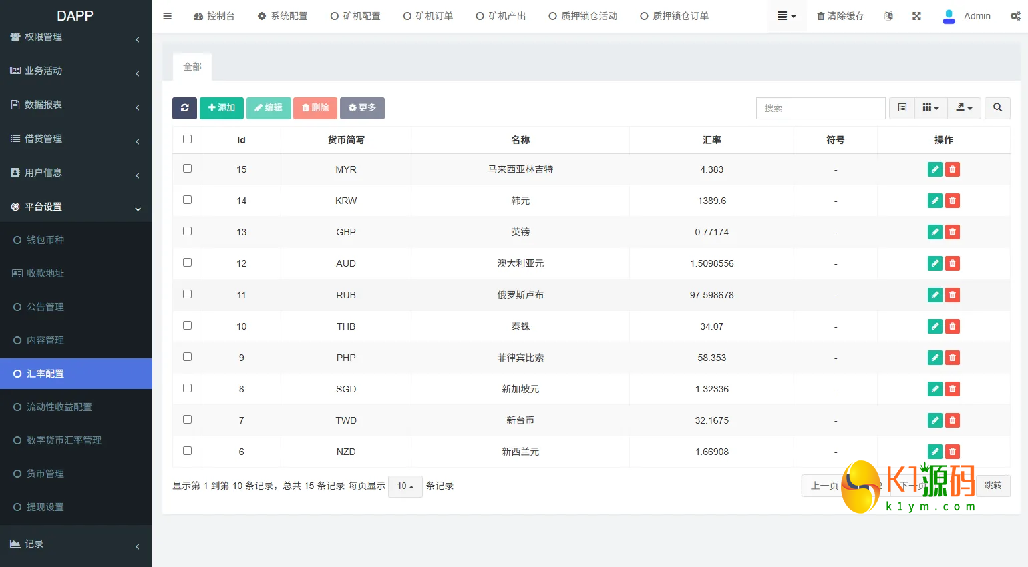Click the 编辑 edit button
Image resolution: width=1028 pixels, height=567 pixels.
[x=269, y=108]
